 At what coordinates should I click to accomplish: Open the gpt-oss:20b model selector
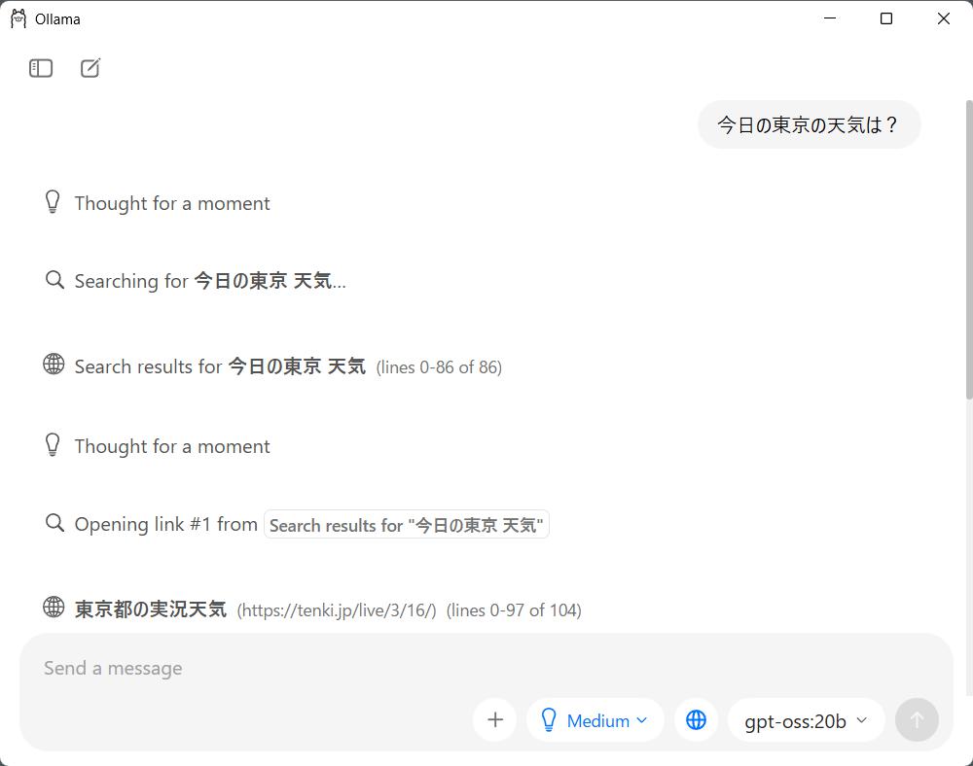[806, 719]
